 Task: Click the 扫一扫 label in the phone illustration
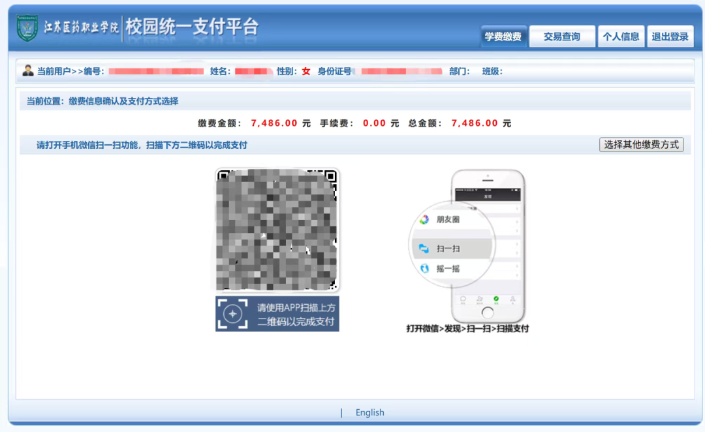pos(448,249)
